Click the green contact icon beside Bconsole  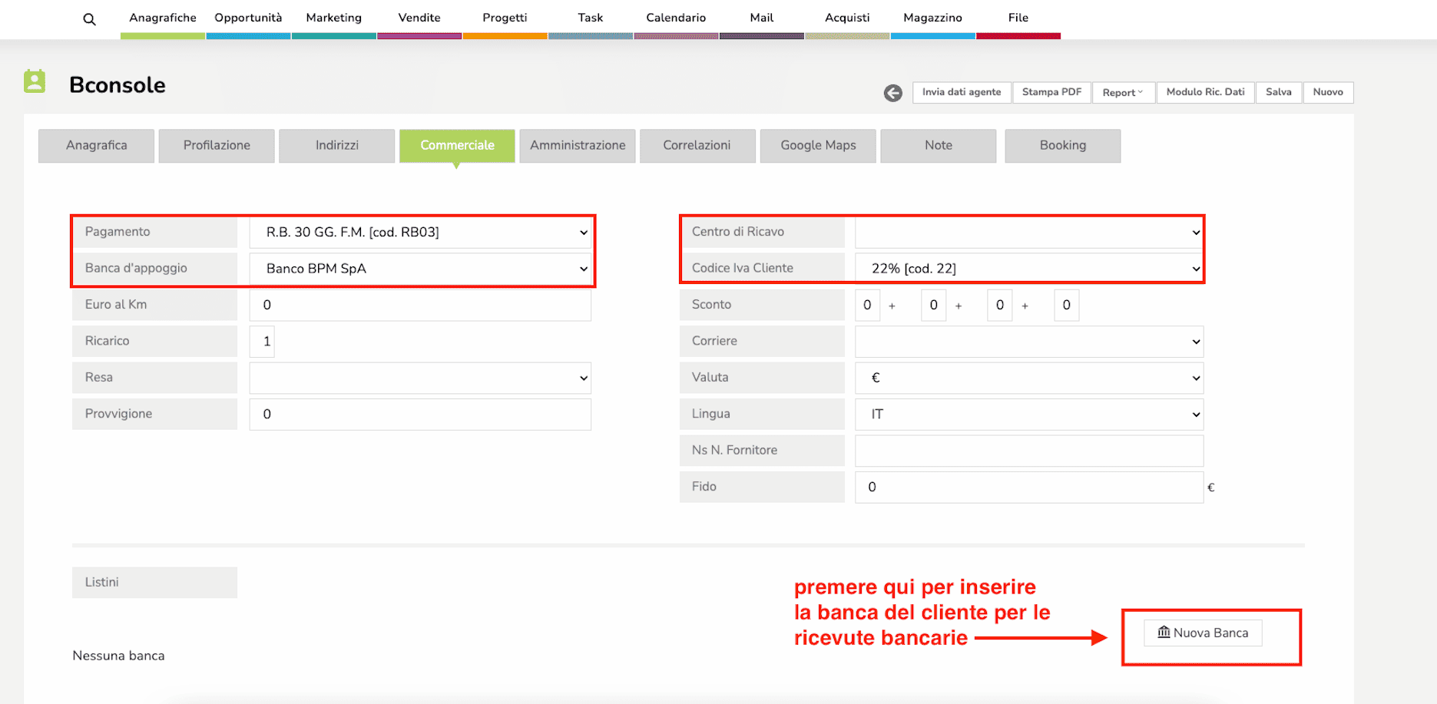click(x=35, y=81)
